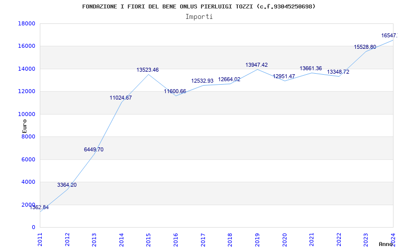Click the 2023 x-axis year label
The height and width of the screenshot is (249, 398).
pyautogui.click(x=366, y=240)
